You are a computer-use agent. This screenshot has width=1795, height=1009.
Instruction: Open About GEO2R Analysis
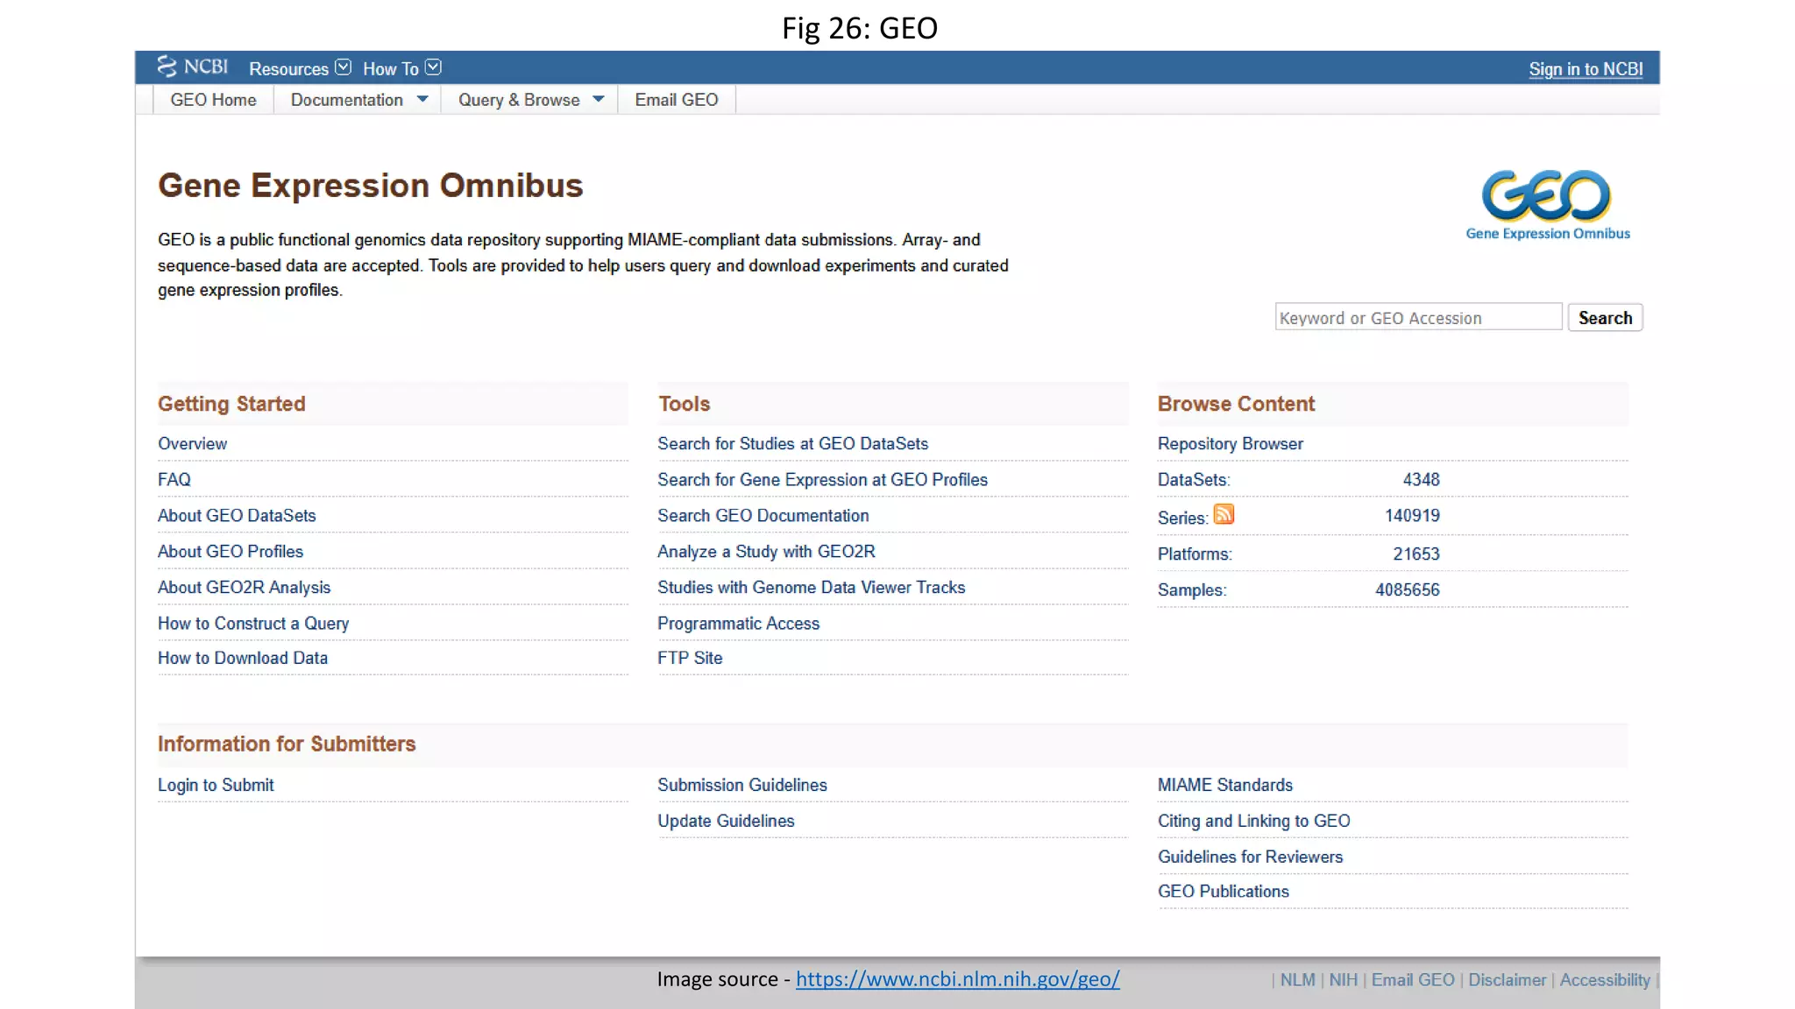click(244, 587)
